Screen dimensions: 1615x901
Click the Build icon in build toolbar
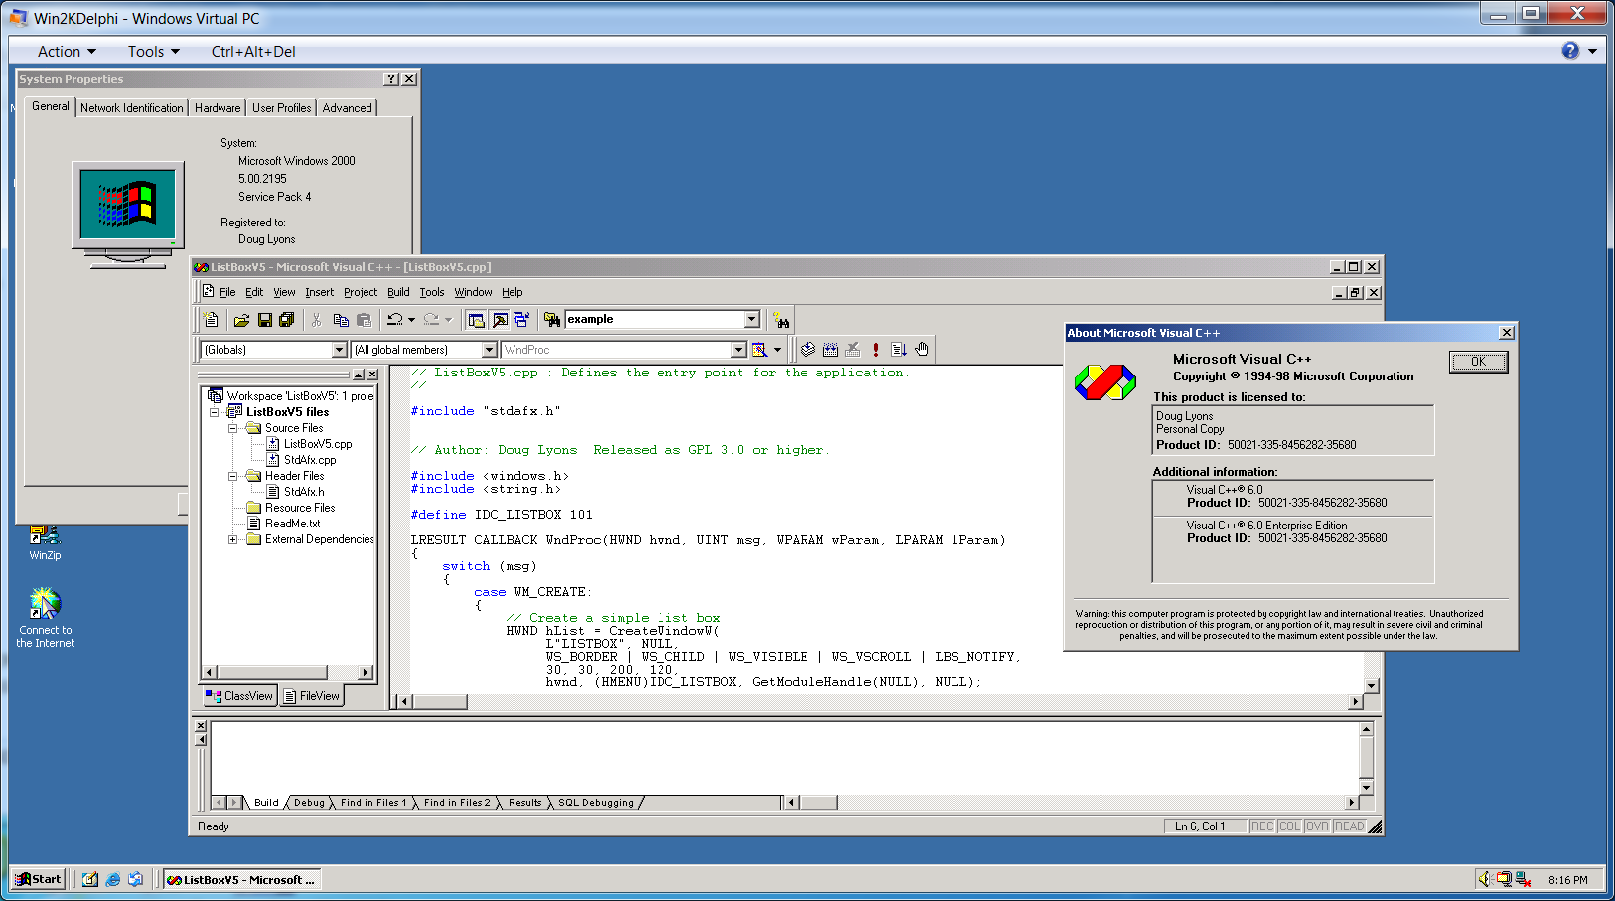pyautogui.click(x=830, y=350)
